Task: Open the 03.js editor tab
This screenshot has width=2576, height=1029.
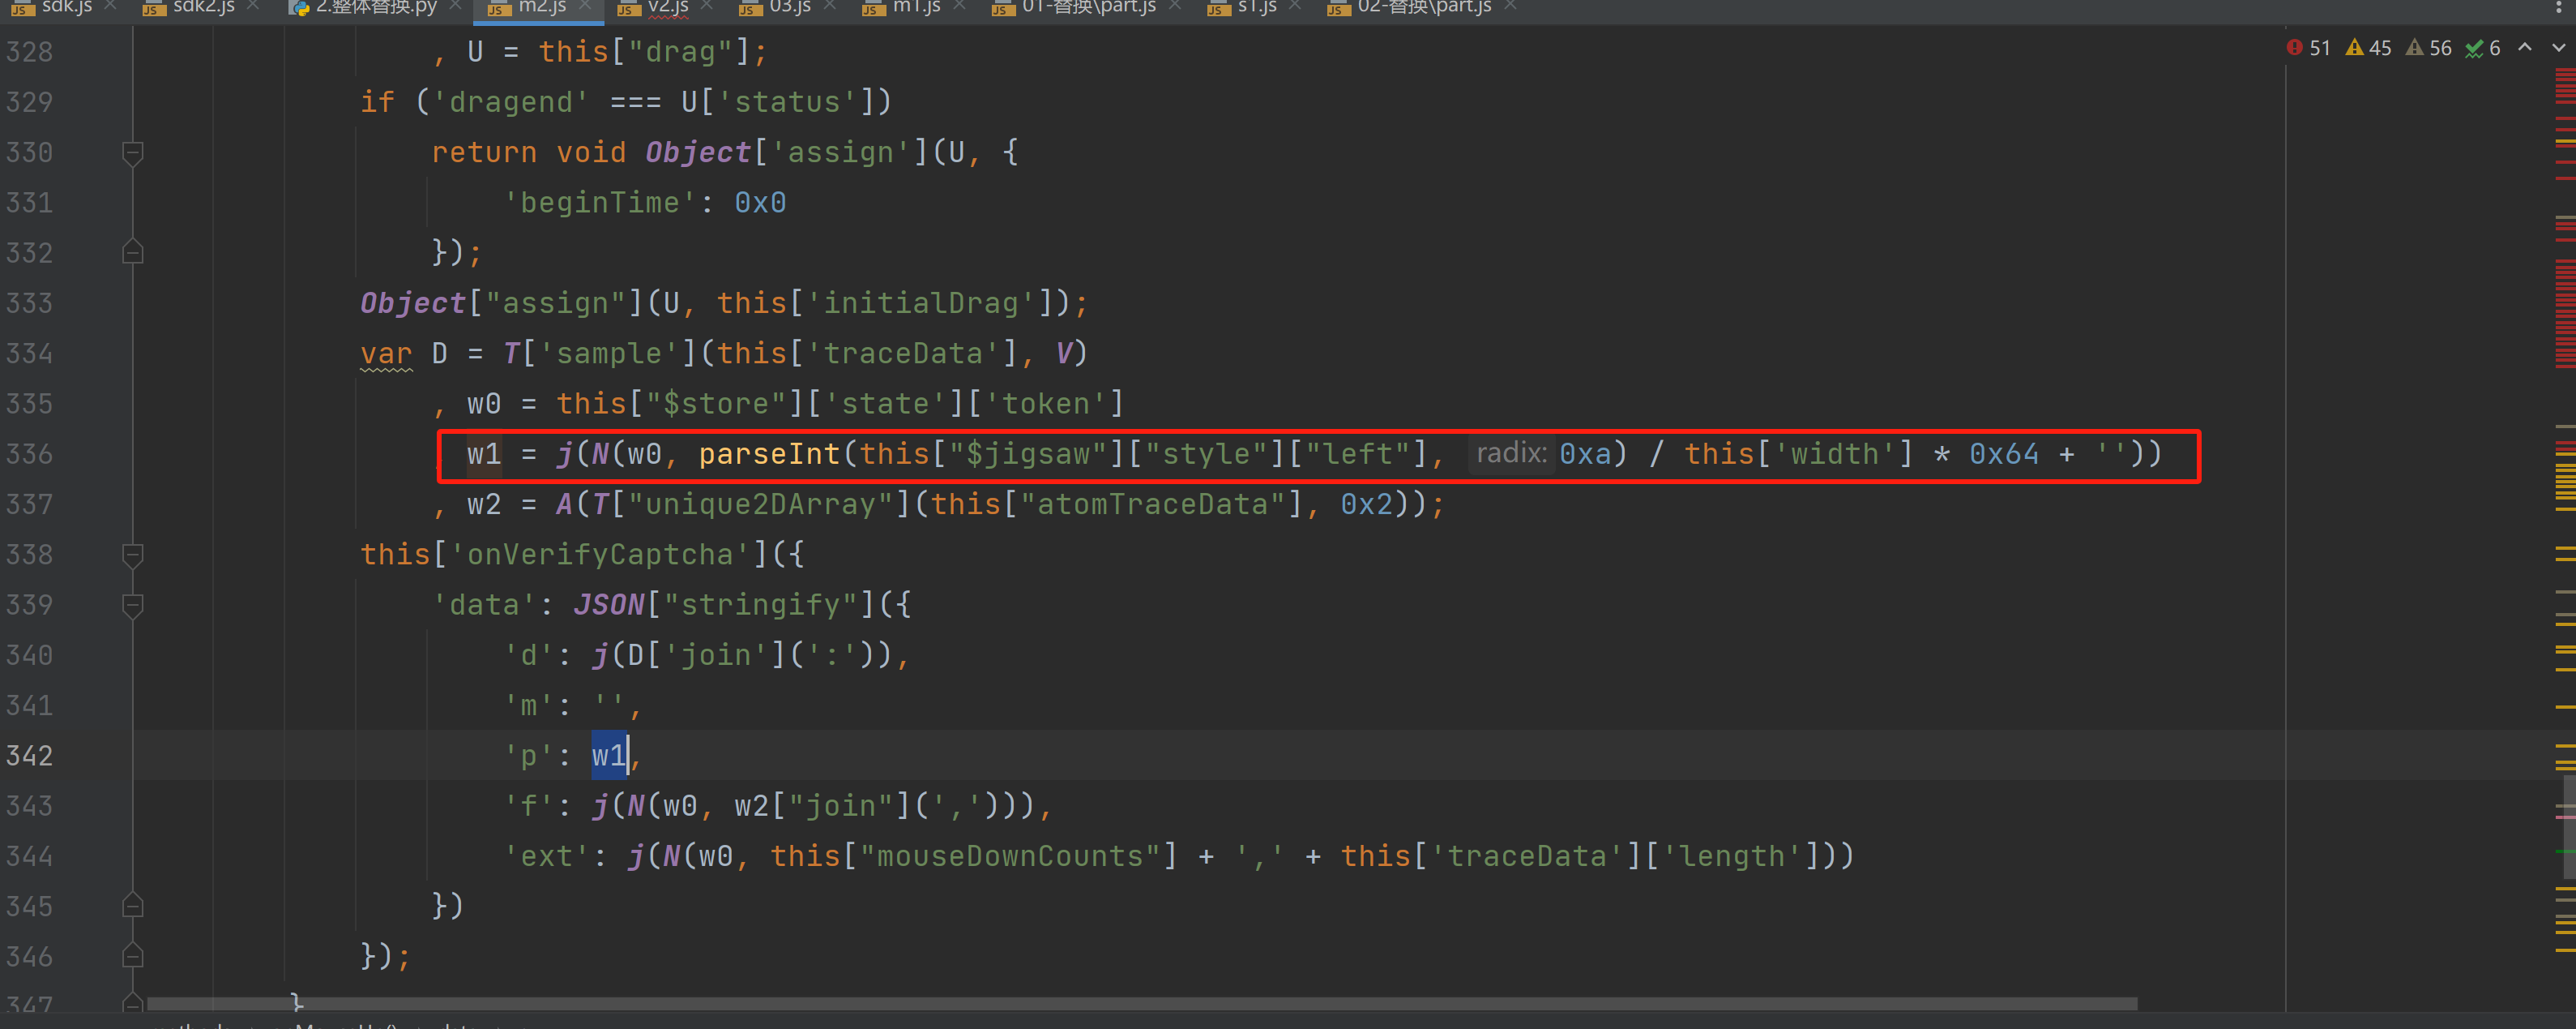Action: [789, 7]
